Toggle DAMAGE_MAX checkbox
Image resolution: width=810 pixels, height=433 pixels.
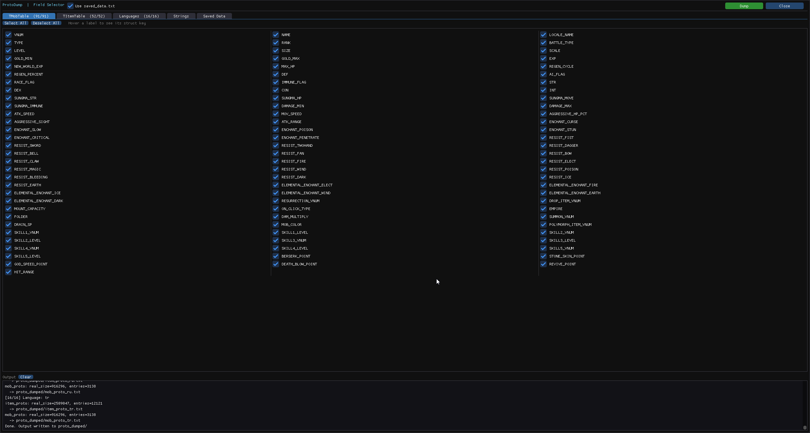544,106
